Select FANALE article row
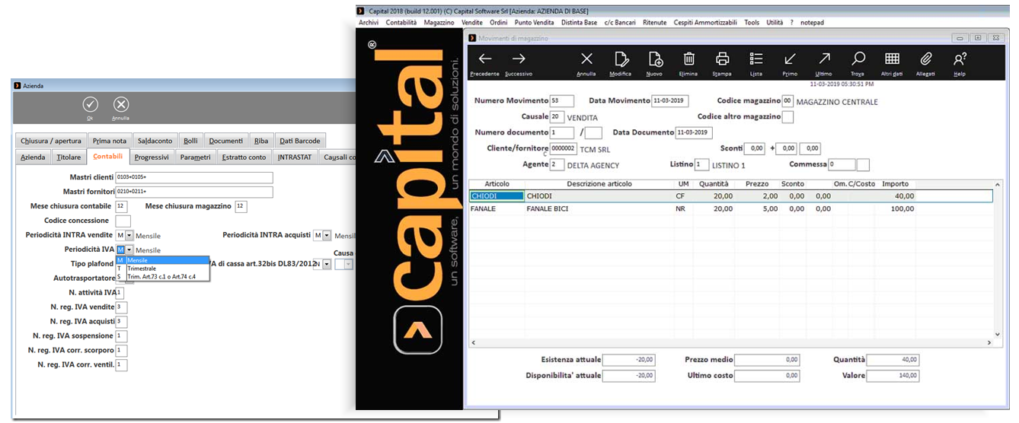Screen dimensions: 1019x423 [730, 208]
